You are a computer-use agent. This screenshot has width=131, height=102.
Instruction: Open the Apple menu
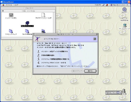3,5
